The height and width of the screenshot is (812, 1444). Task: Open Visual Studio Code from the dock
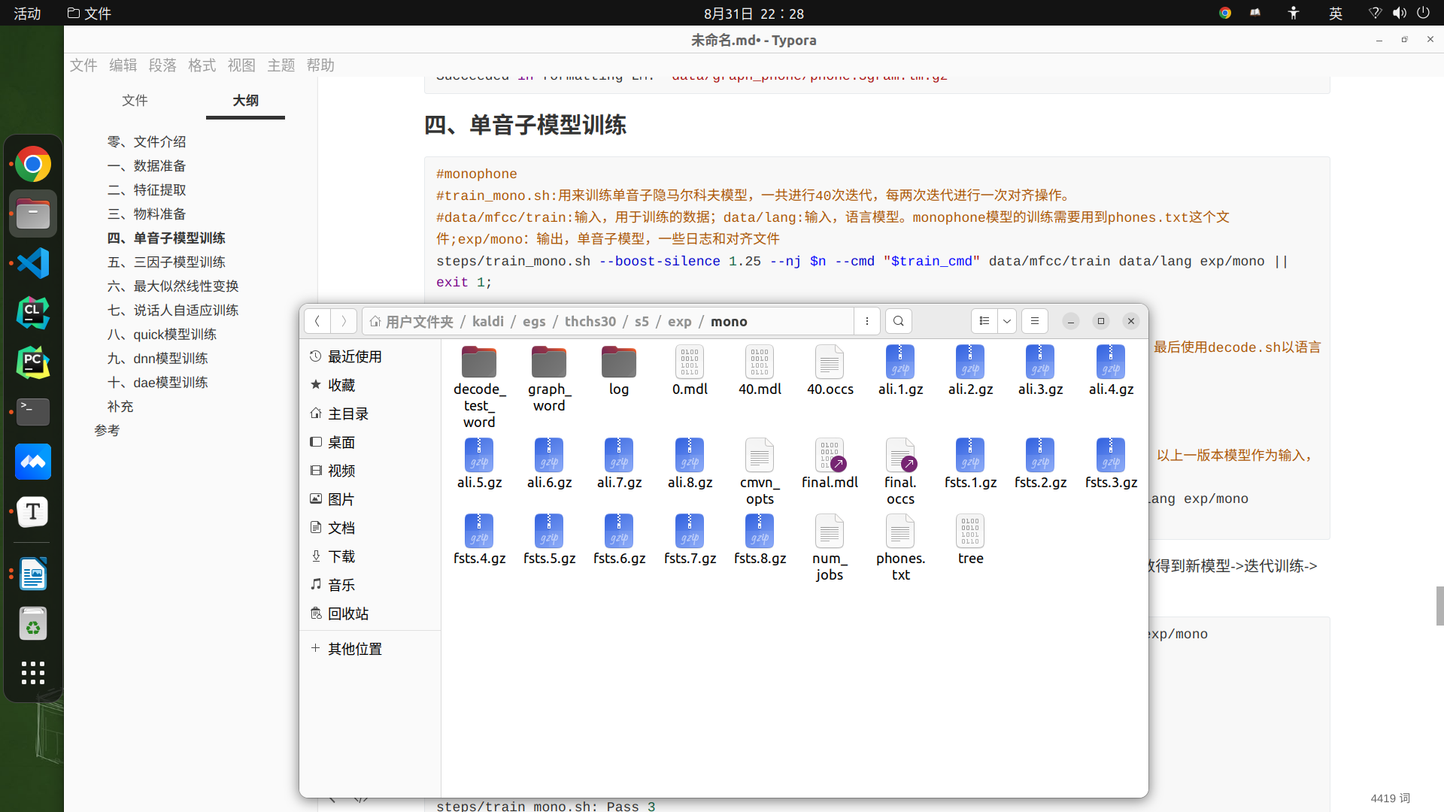pyautogui.click(x=33, y=263)
